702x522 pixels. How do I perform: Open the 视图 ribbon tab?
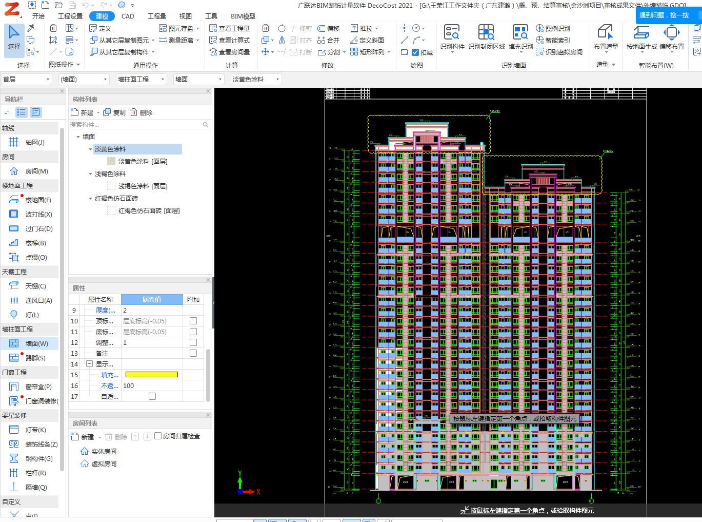click(x=186, y=16)
